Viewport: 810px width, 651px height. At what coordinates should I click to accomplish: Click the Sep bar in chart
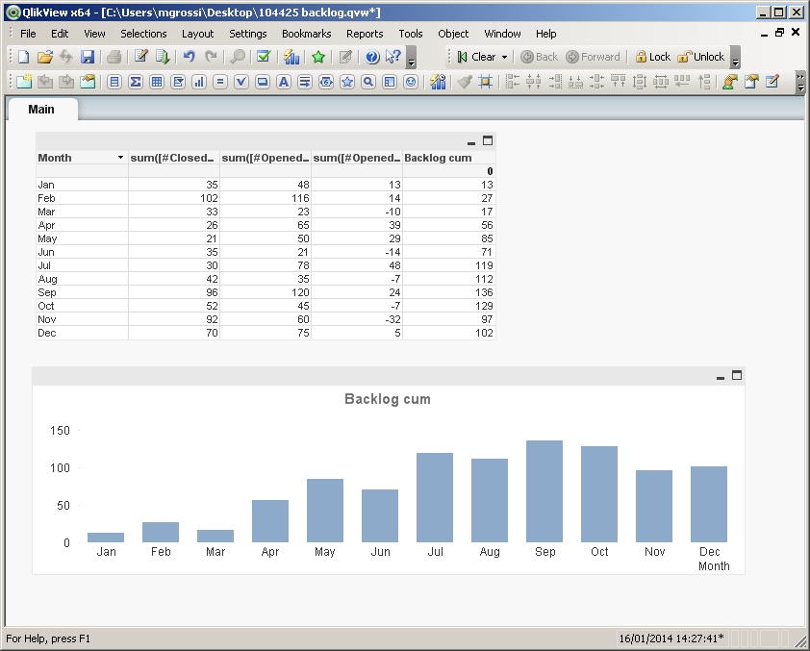(544, 491)
